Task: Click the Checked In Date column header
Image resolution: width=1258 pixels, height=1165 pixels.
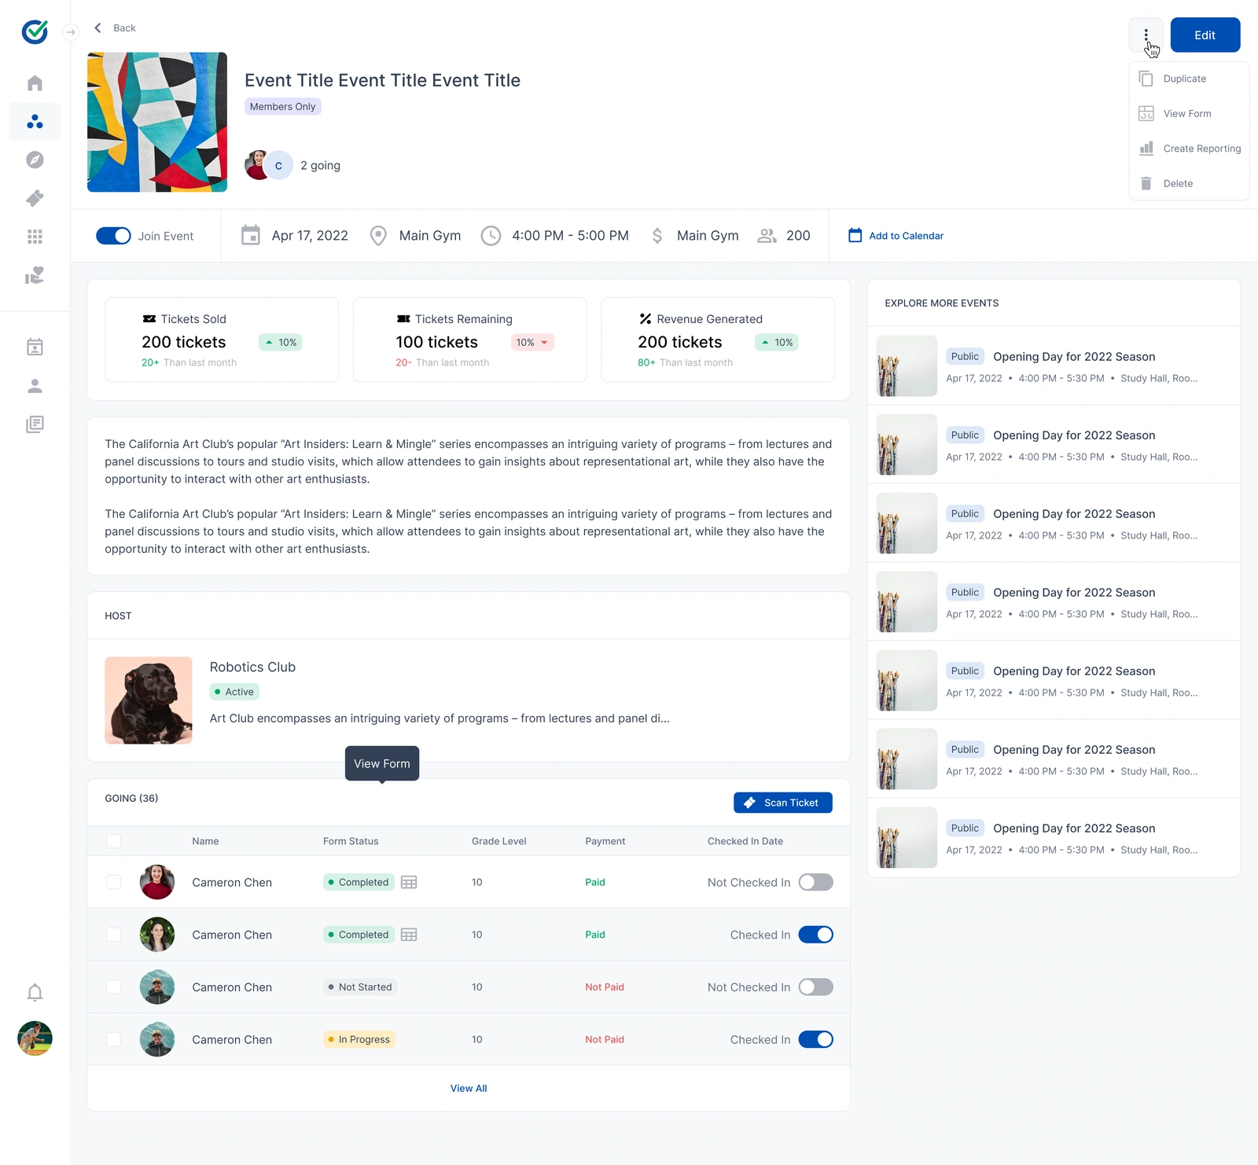Action: point(745,841)
